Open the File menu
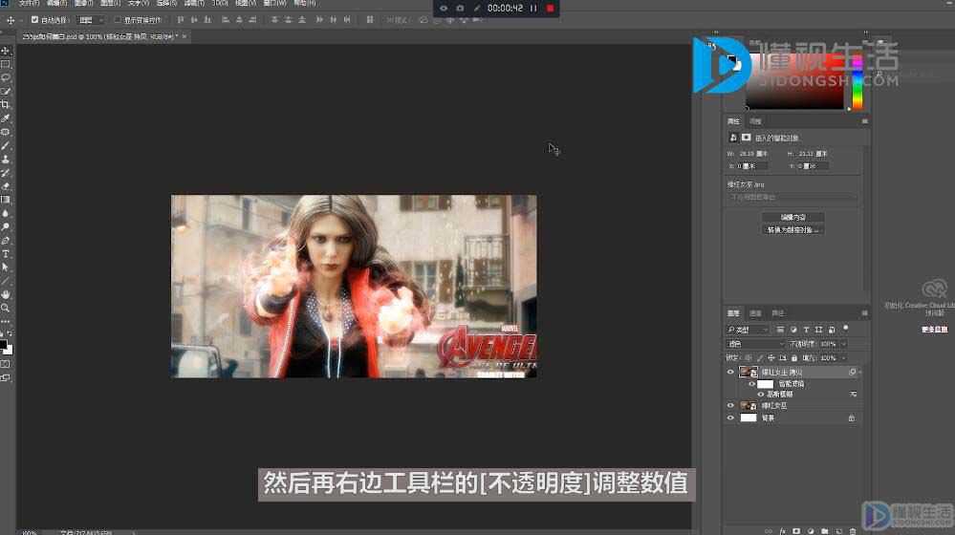Image resolution: width=955 pixels, height=535 pixels. click(x=28, y=3)
